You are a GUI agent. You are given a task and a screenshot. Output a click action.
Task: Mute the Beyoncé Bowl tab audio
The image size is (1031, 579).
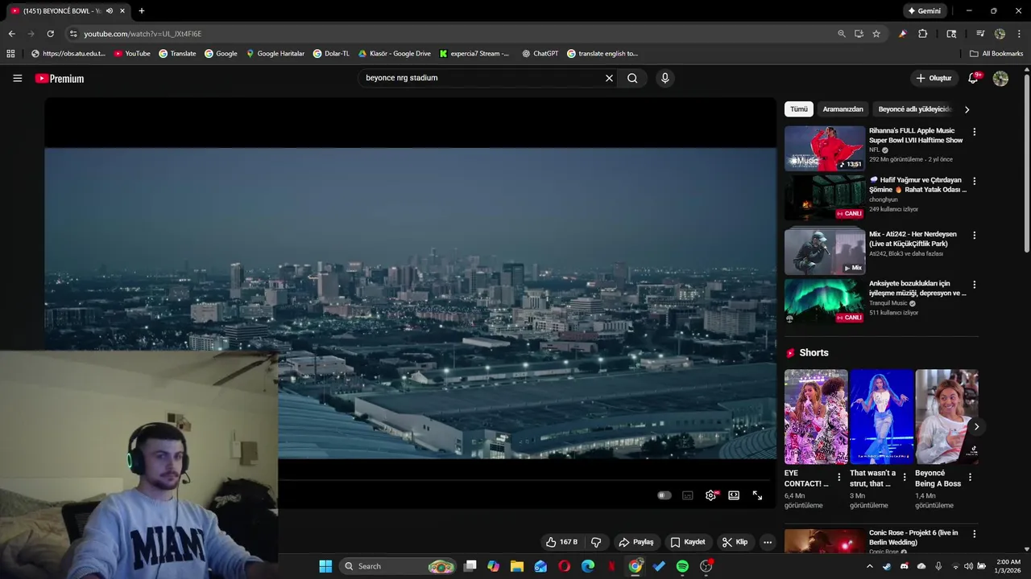110,10
